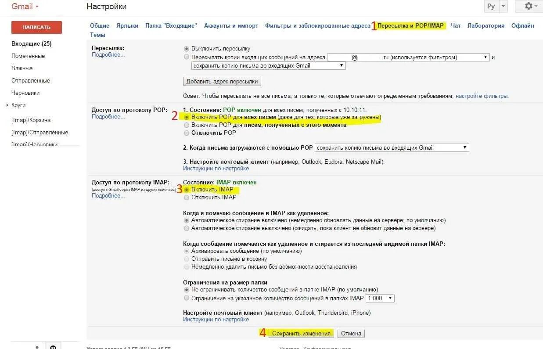Select Включить IMAP radio button
Screen dimensions: 543x349
187,190
